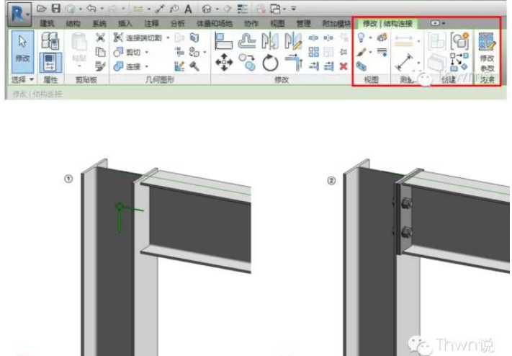
Task: Open the 体量和场地 ribbon tab
Action: (214, 24)
